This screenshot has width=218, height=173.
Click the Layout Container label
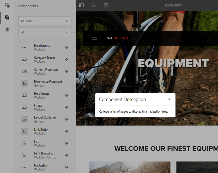pyautogui.click(x=45, y=118)
